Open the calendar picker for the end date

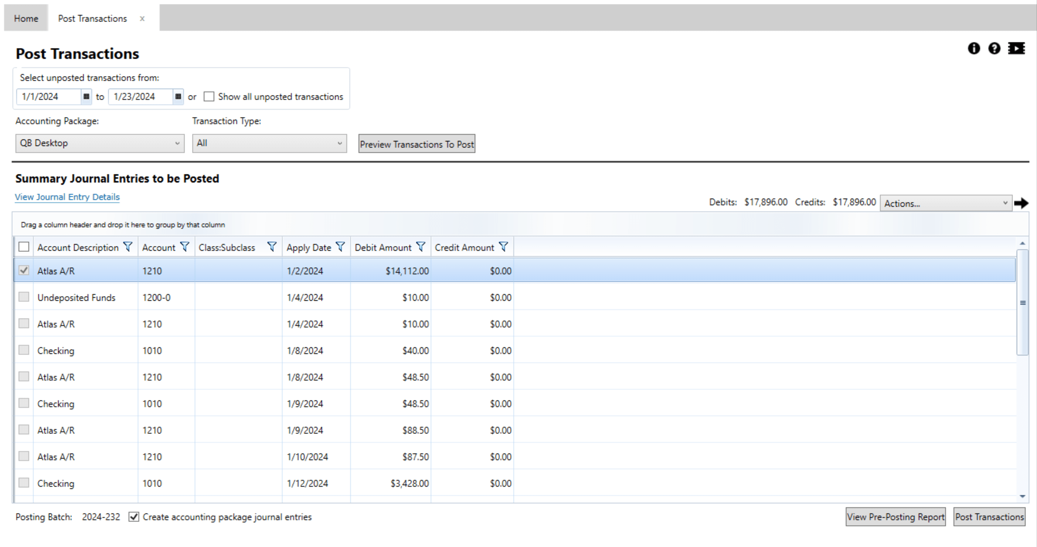[178, 96]
